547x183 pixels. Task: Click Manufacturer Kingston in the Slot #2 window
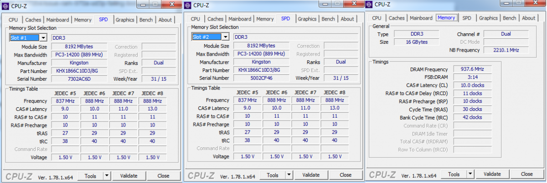[261, 62]
